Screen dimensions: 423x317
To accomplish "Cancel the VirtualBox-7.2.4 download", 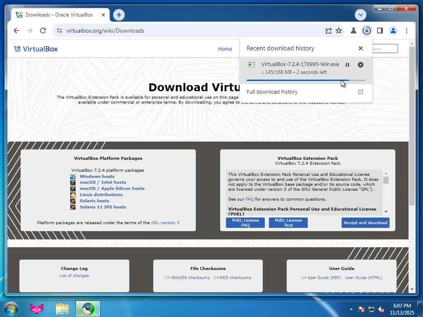I will pyautogui.click(x=360, y=65).
